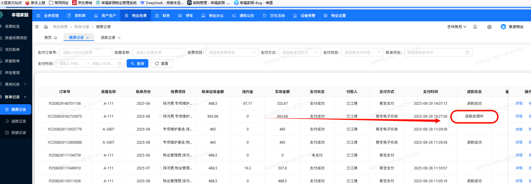
Task: Open the 财务 top menu
Action: [x=163, y=16]
